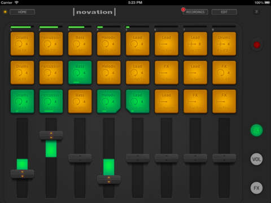Click the Drums channel fader handle
The height and width of the screenshot is (203, 271).
tap(22, 174)
